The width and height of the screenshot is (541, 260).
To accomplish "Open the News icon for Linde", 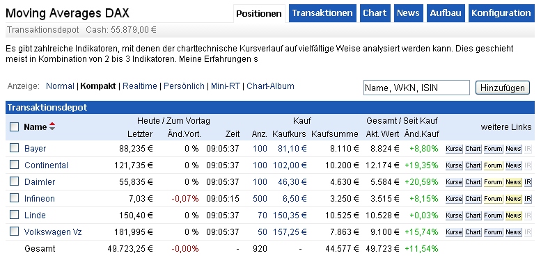I will click(x=513, y=216).
